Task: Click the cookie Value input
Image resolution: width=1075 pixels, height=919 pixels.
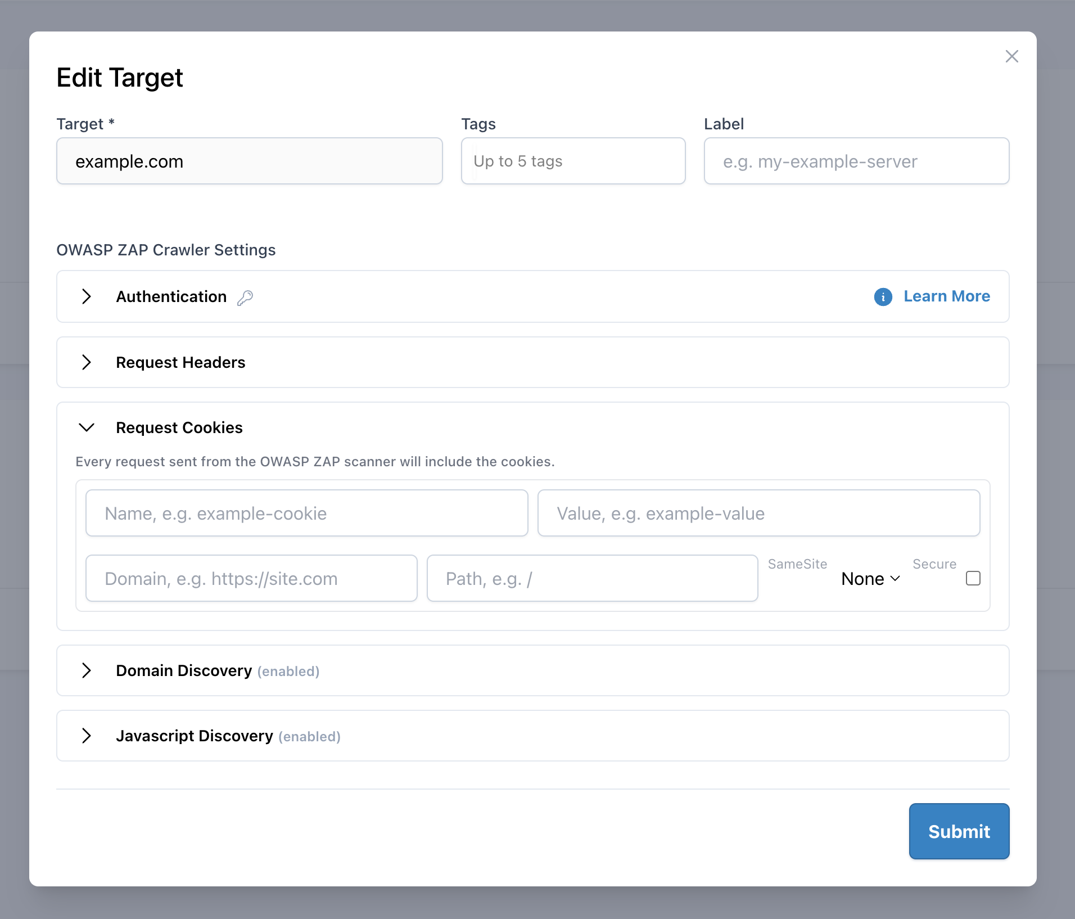Action: tap(758, 513)
